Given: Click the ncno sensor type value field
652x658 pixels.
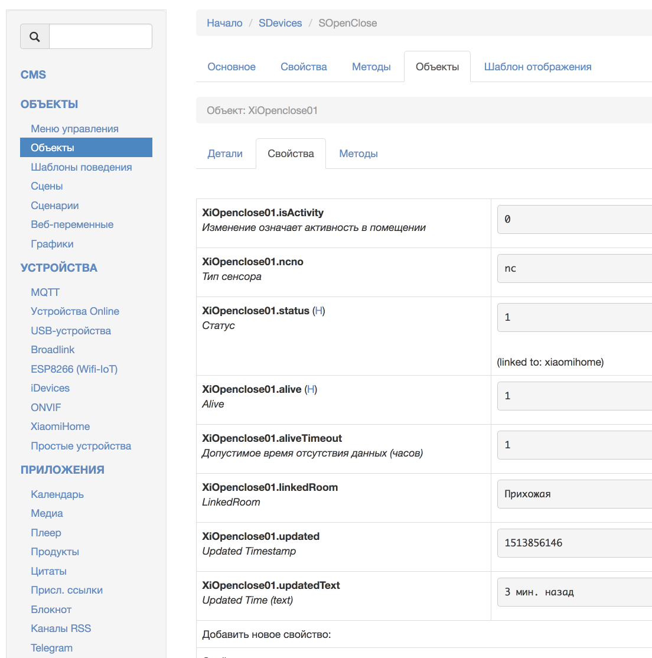Looking at the screenshot, I should point(574,269).
